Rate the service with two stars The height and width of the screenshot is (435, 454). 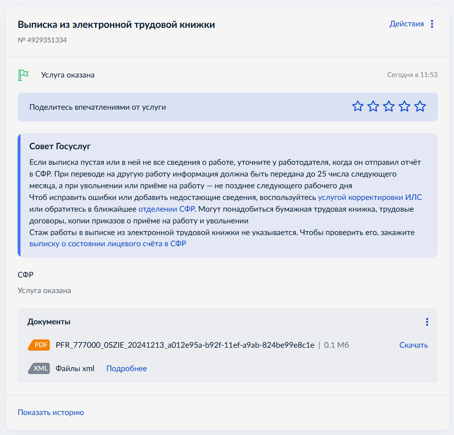pyautogui.click(x=373, y=106)
